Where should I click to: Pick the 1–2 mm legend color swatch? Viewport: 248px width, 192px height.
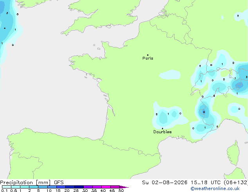[x=25, y=187]
